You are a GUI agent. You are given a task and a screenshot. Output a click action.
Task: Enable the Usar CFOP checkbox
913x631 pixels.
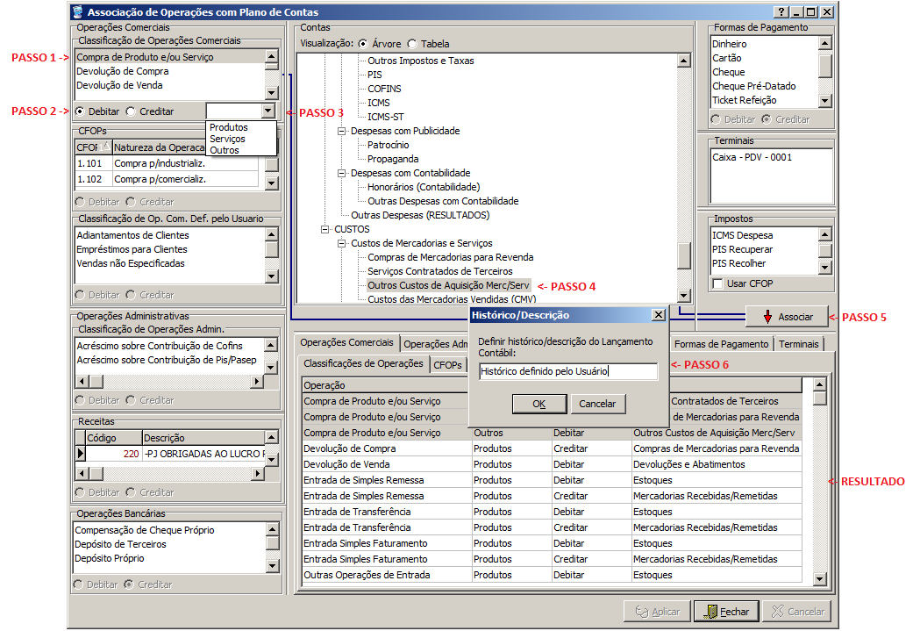coord(718,283)
